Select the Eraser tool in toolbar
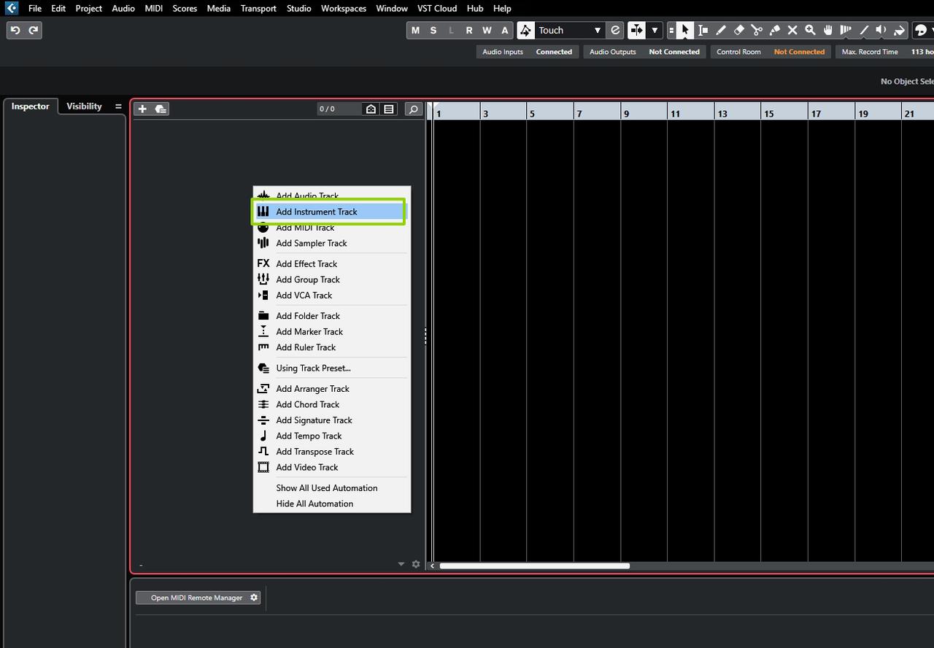934x648 pixels. [x=738, y=30]
